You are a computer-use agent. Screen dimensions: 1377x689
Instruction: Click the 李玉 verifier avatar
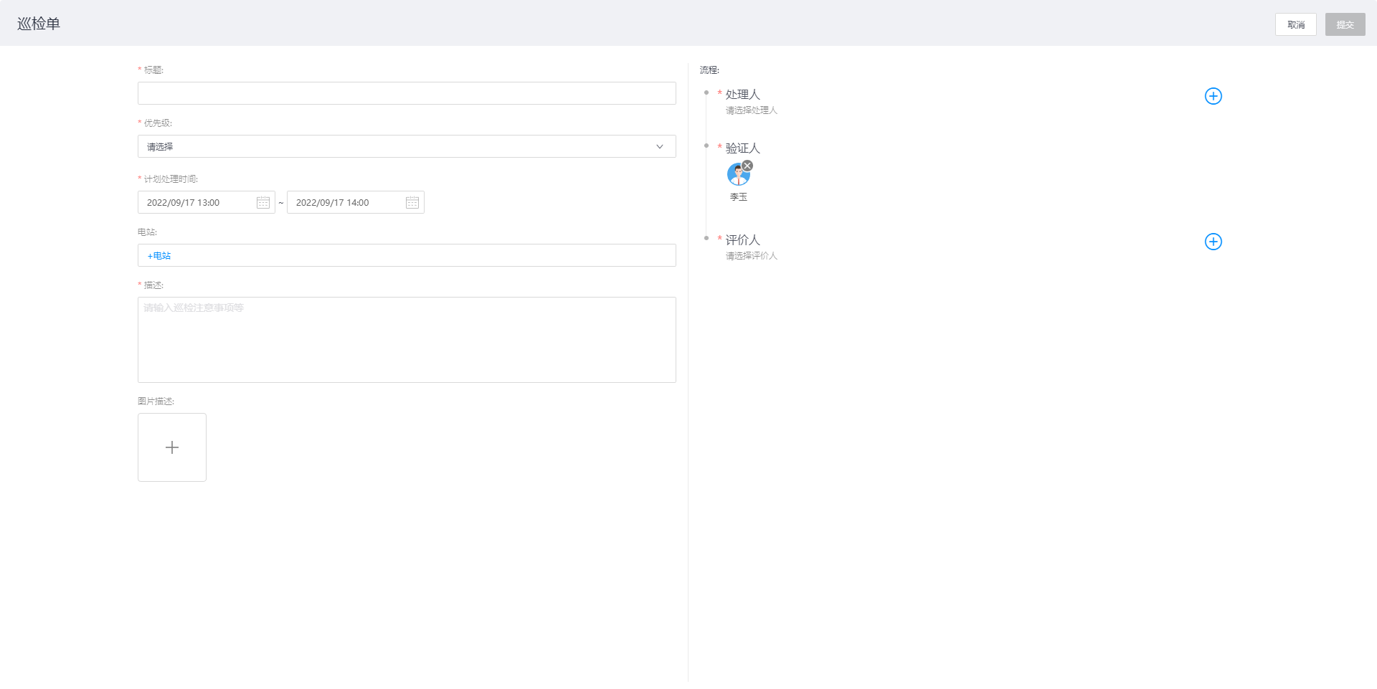(737, 175)
